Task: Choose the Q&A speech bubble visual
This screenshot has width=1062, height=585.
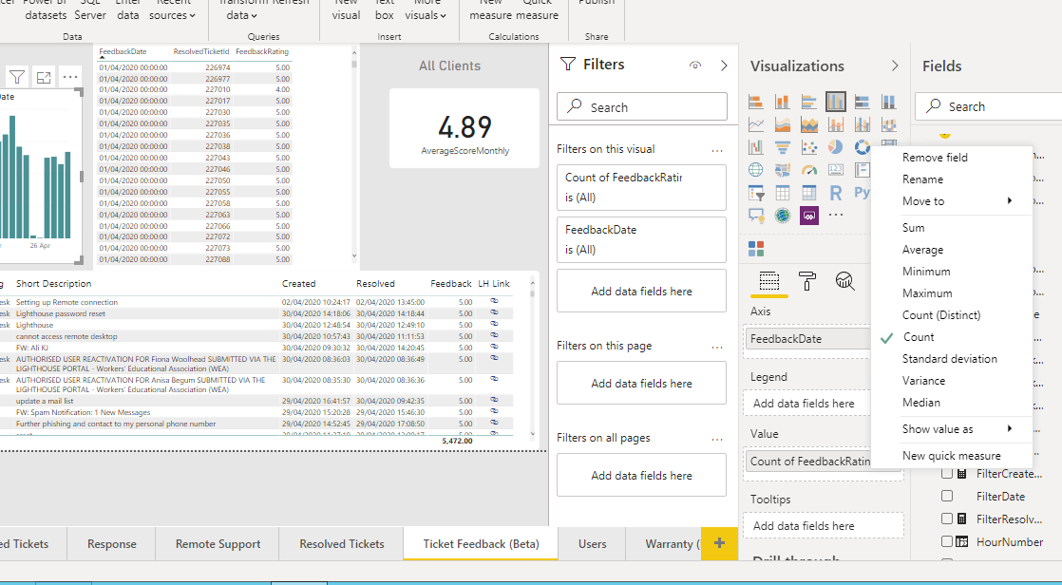Action: [756, 216]
